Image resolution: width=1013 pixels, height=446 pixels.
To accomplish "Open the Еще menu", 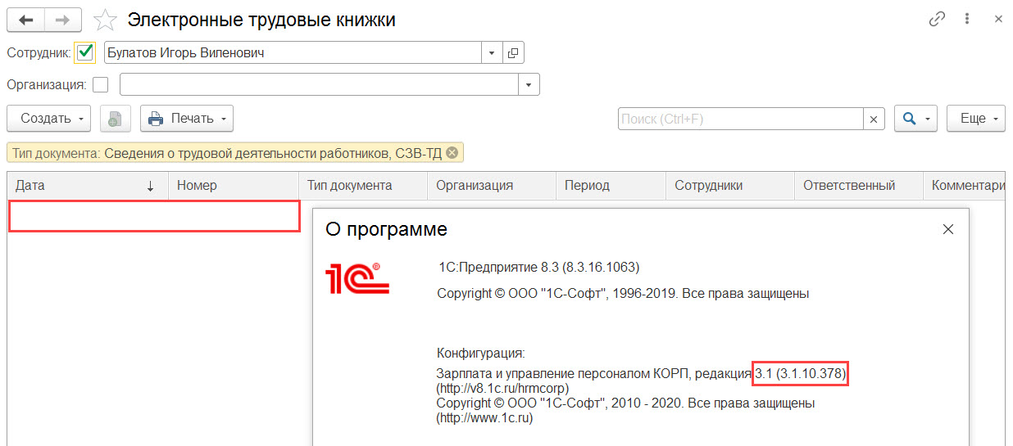I will tap(976, 119).
